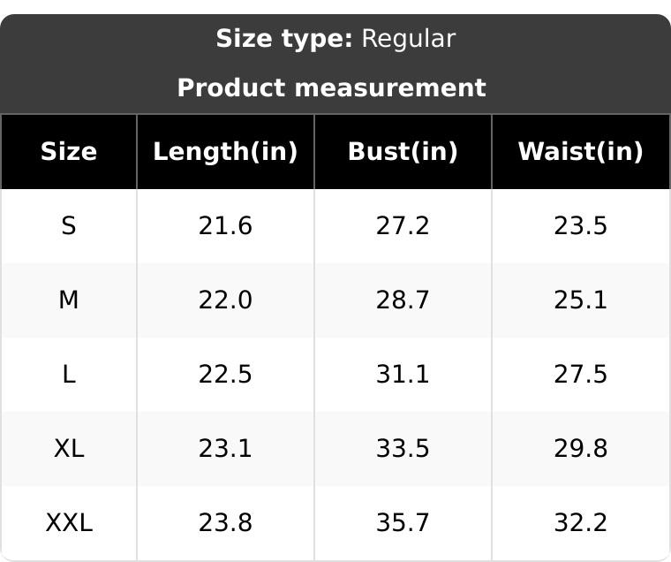This screenshot has width=671, height=562.
Task: Click the Size column header
Action: pos(69,152)
